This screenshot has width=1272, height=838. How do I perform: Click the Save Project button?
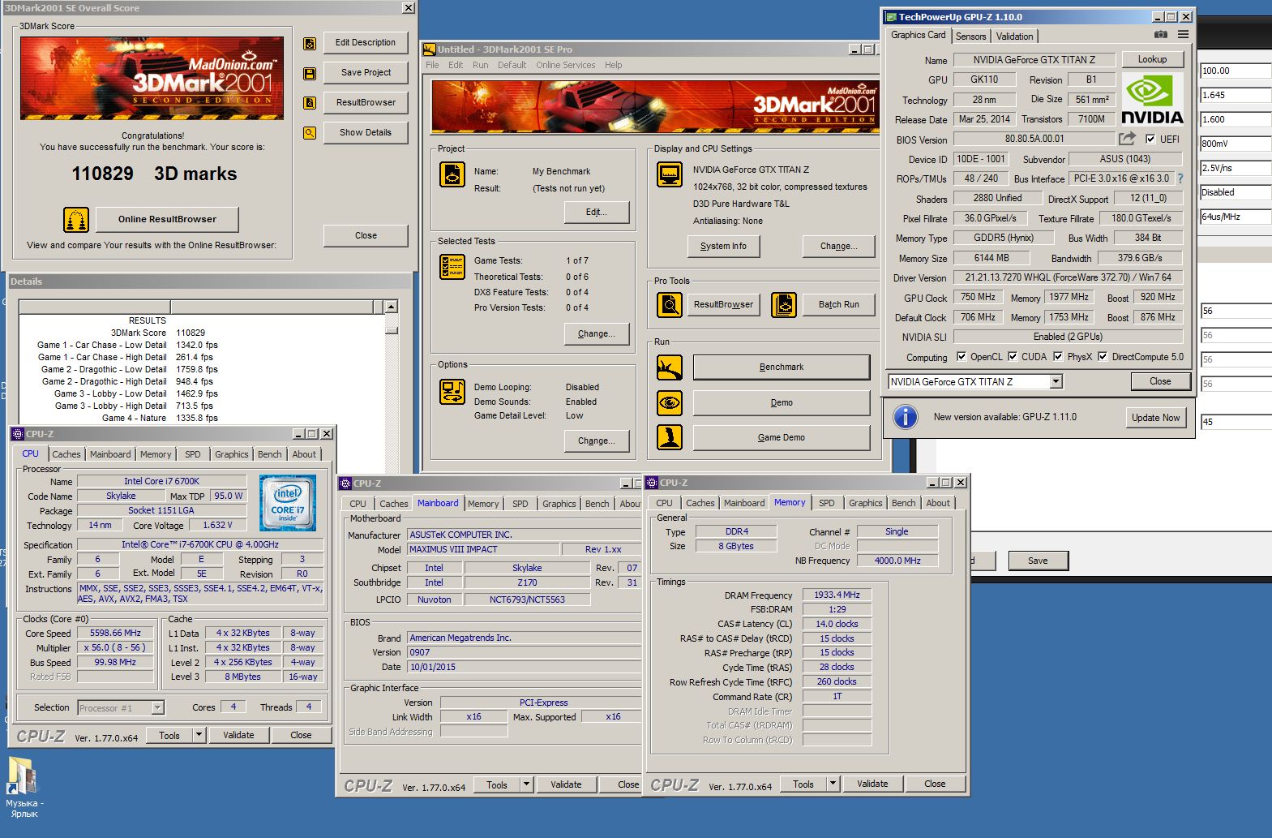click(x=366, y=73)
